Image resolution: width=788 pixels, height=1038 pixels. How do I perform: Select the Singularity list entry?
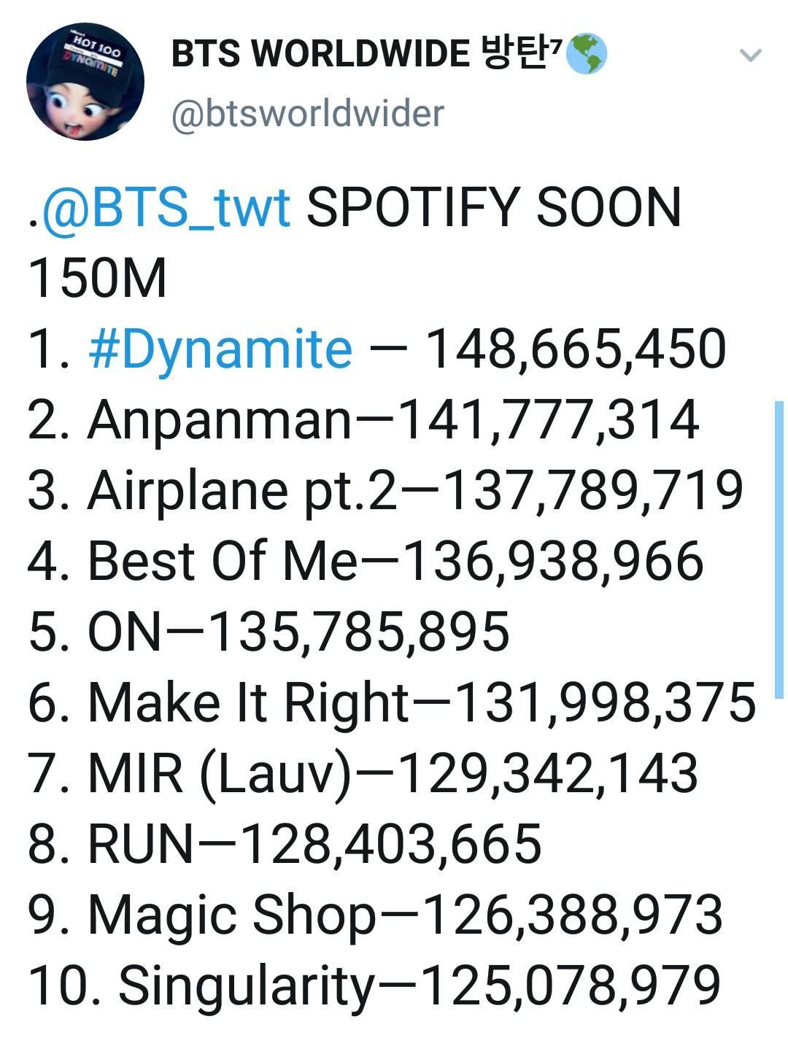(374, 985)
